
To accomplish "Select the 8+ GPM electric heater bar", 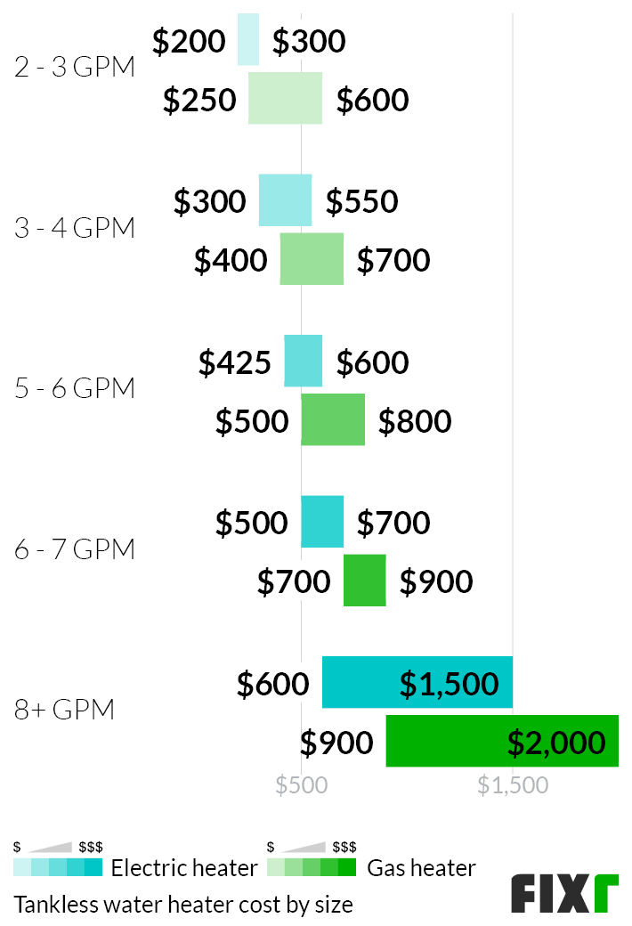I will (417, 682).
